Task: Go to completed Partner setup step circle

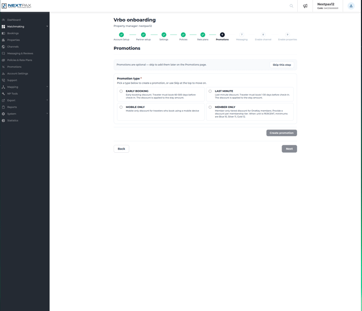Action: tap(143, 35)
